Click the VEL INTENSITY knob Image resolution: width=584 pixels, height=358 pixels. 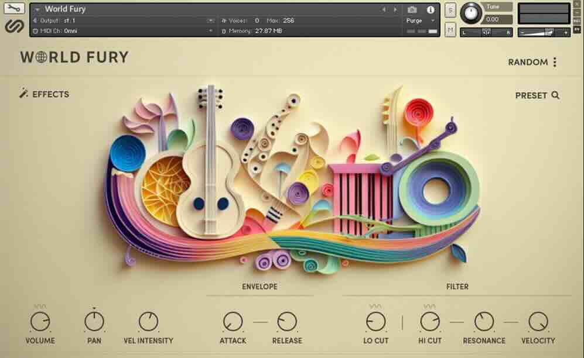148,322
